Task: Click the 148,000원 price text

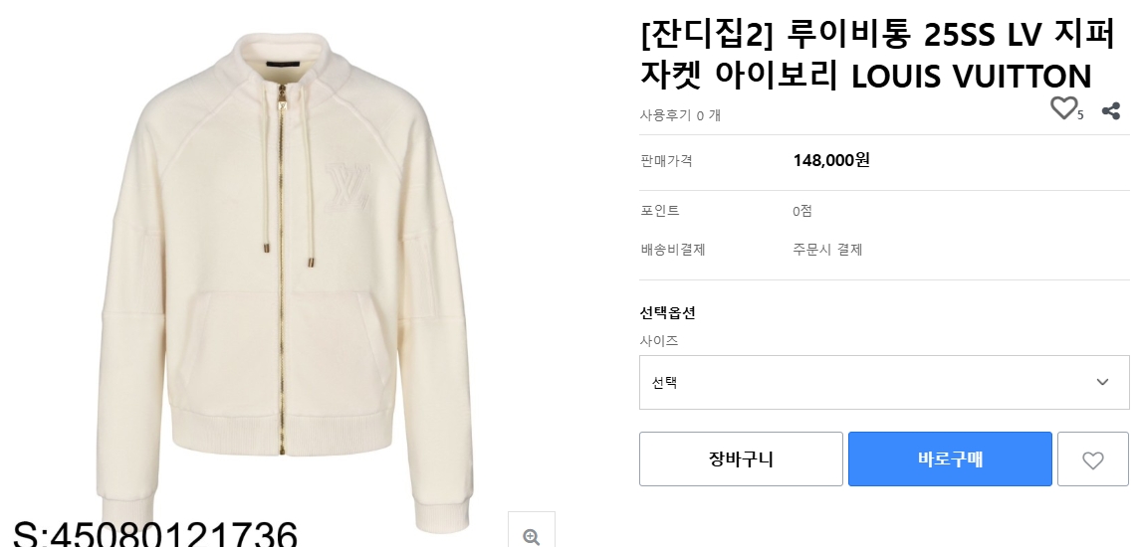Action: (x=831, y=160)
